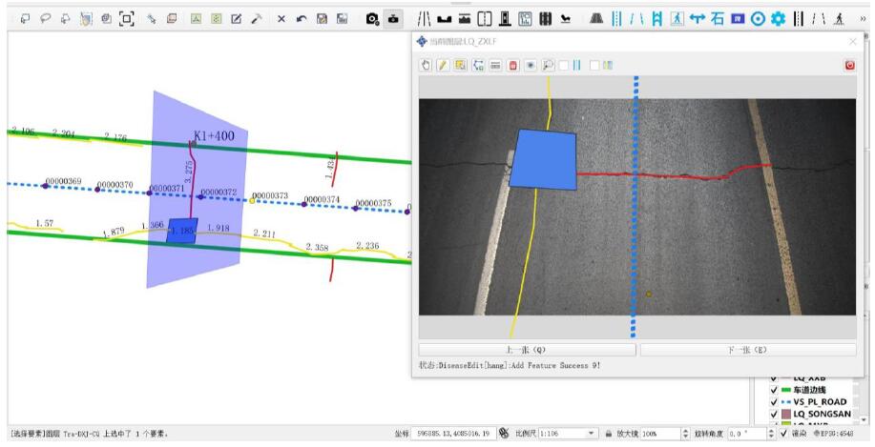This screenshot has height=447, width=875.
Task: Click the 3.275 crack length label
Action: pyautogui.click(x=188, y=172)
